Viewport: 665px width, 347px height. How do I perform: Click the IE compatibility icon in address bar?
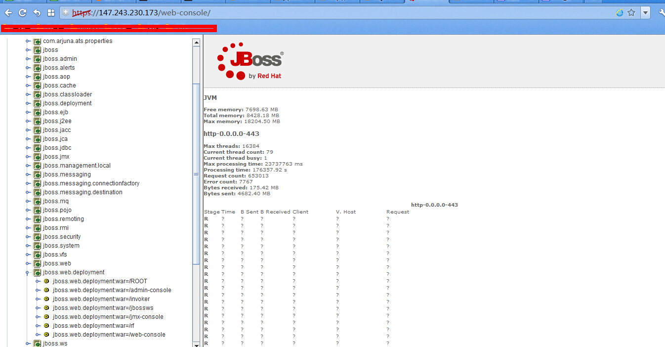click(620, 13)
